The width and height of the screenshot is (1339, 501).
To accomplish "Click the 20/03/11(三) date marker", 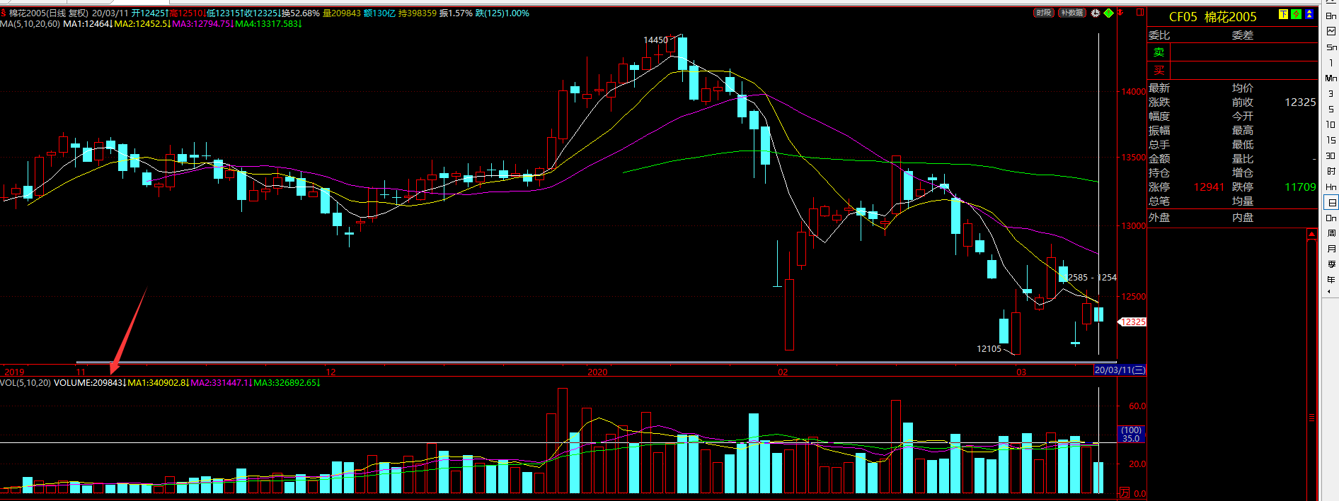I will [x=1120, y=370].
